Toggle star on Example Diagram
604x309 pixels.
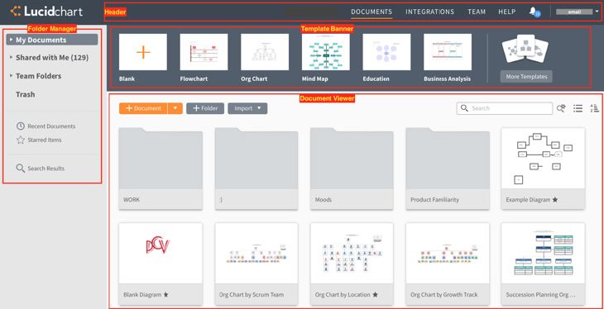[x=554, y=200]
